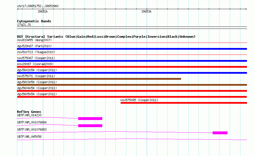Click the shorter brown nsv575071 complex bar
255x156 pixels.
click(x=99, y=79)
